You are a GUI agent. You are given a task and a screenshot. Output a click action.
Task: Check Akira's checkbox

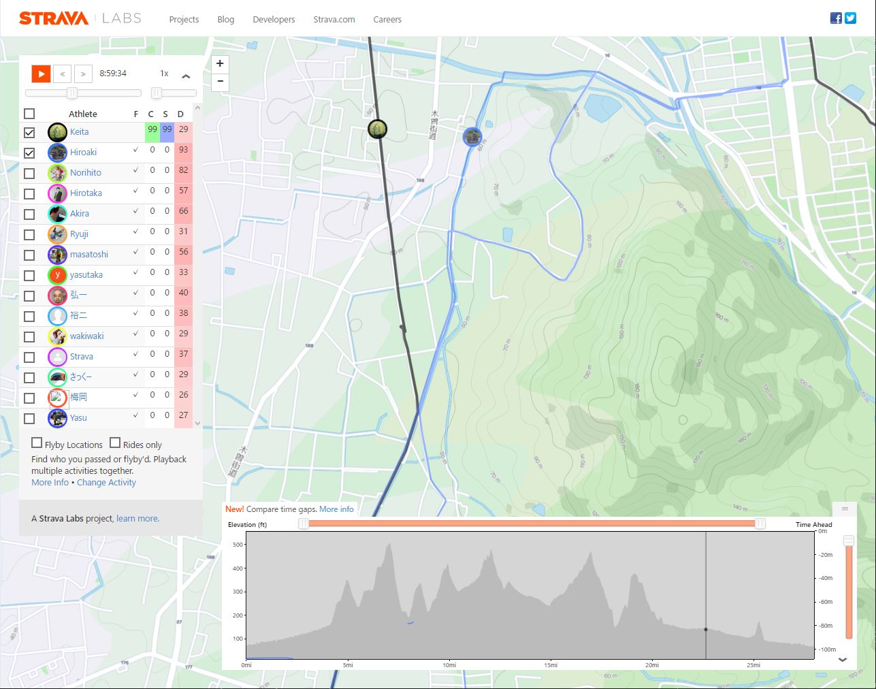29,214
